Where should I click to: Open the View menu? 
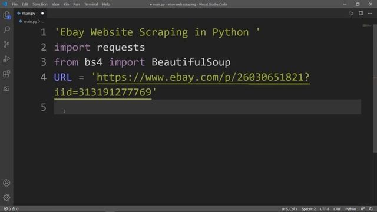pyautogui.click(x=55, y=4)
